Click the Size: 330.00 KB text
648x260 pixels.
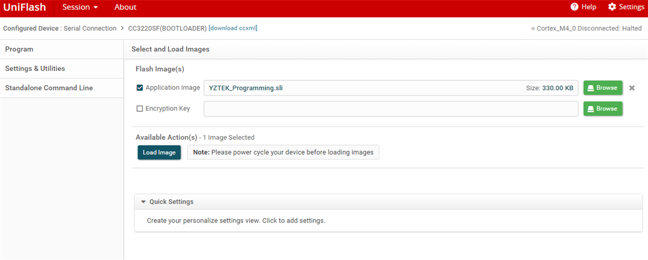pyautogui.click(x=549, y=88)
